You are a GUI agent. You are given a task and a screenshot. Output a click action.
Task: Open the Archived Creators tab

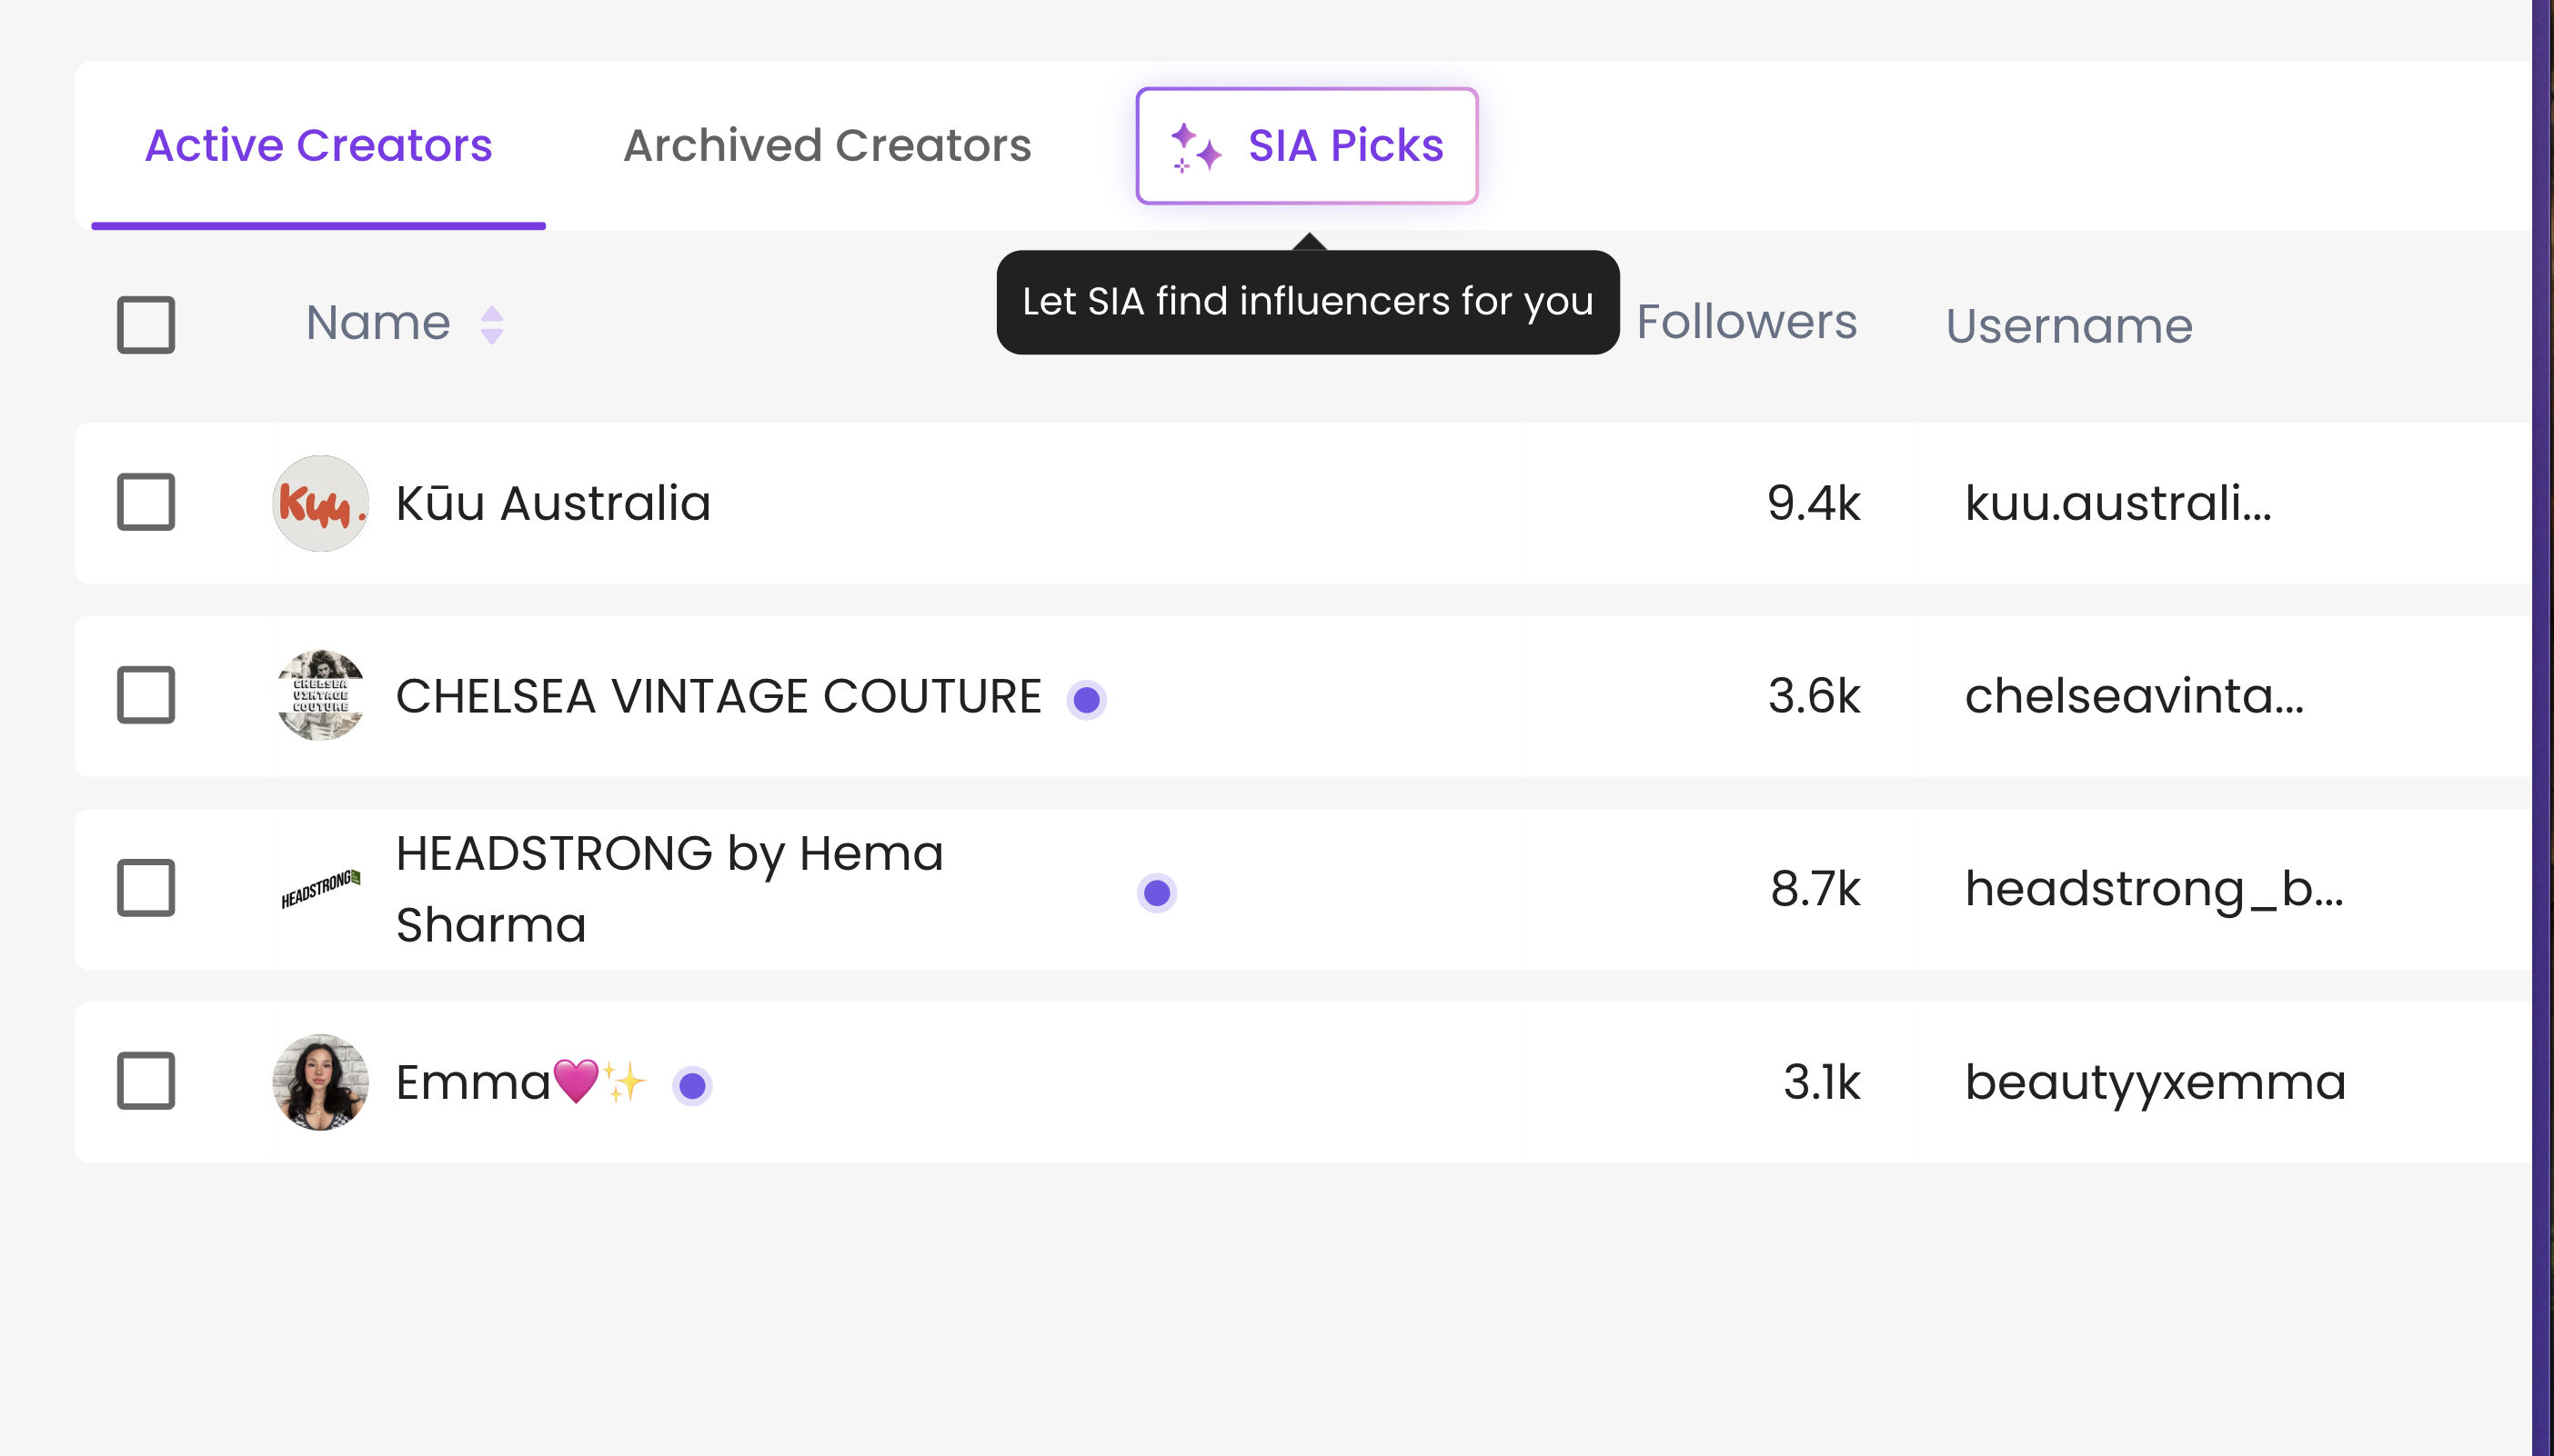pyautogui.click(x=827, y=146)
